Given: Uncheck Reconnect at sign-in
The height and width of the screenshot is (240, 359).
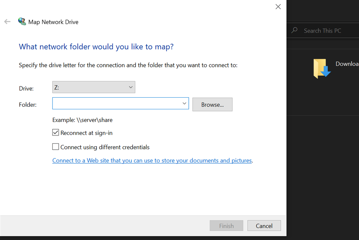Looking at the screenshot, I should click(55, 132).
